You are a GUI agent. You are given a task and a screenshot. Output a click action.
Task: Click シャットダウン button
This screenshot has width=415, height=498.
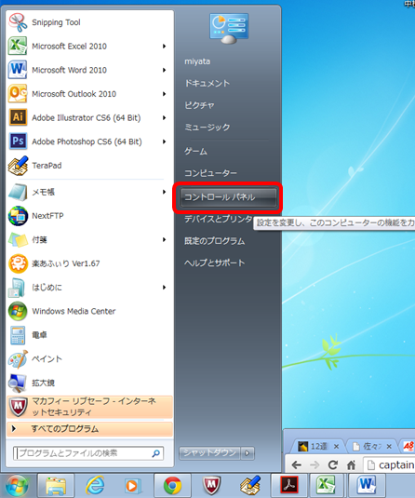(210, 453)
